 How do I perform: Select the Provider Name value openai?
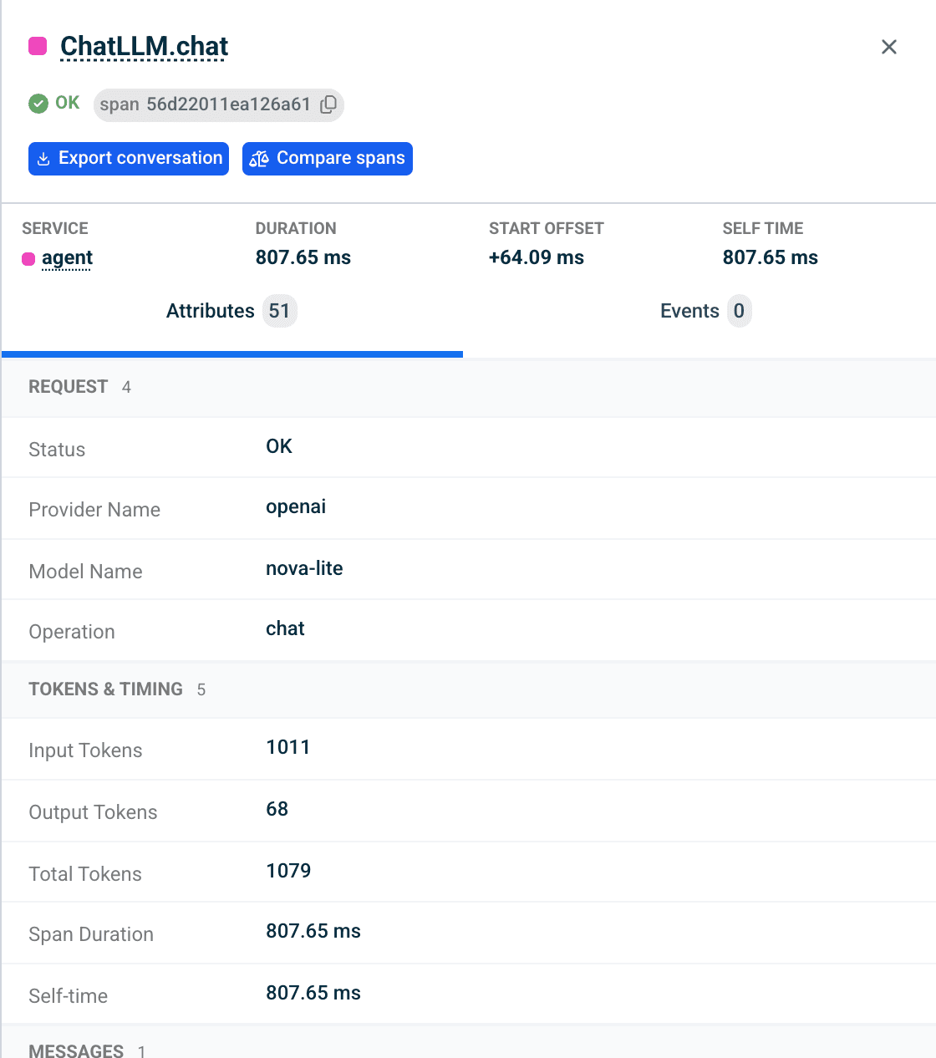point(296,507)
